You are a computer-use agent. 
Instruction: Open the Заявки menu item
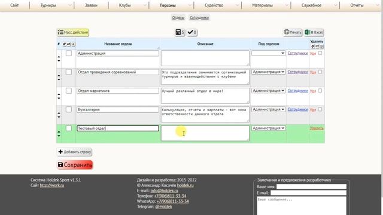coord(91,5)
